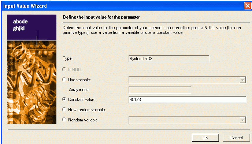This screenshot has width=252, height=144.
Task: Confirm with the OK button
Action: click(205, 138)
